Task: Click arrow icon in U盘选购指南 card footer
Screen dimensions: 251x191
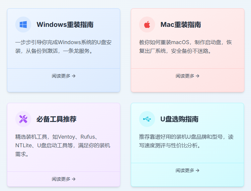Action: (x=198, y=170)
